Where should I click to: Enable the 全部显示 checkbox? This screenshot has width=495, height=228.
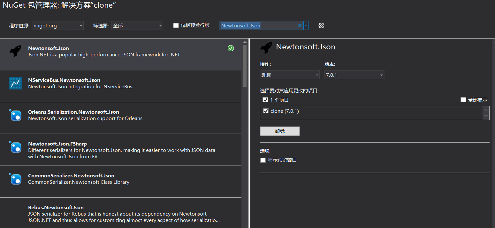pyautogui.click(x=463, y=100)
